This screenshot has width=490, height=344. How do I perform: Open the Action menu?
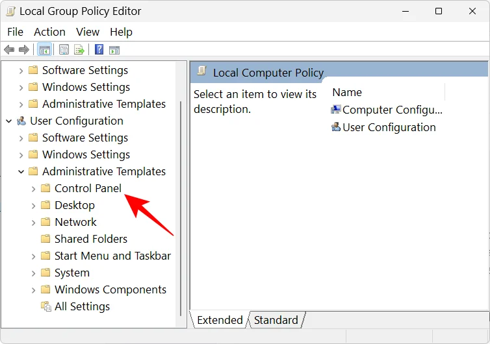[x=49, y=32]
